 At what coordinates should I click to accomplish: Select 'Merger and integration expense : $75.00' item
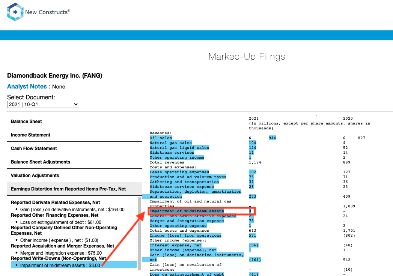pos(61,253)
